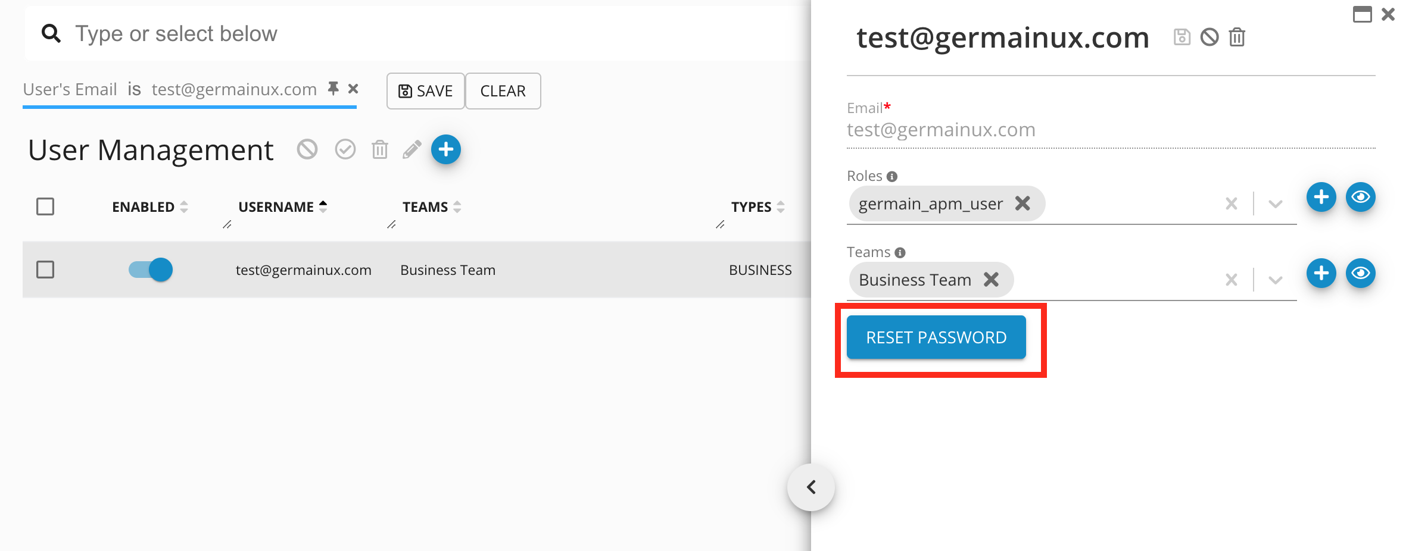Click the search magnifier icon
Image resolution: width=1409 pixels, height=551 pixels.
[51, 34]
